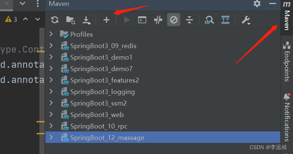Expand SpringBoot_12_massage project

pyautogui.click(x=51, y=137)
